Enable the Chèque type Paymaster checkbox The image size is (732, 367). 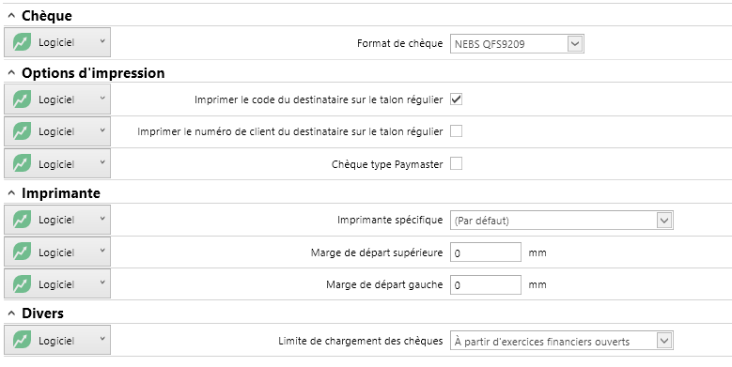(x=456, y=163)
